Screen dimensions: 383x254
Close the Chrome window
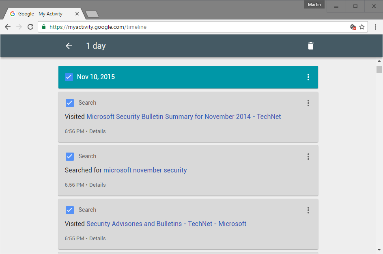pyautogui.click(x=374, y=6)
